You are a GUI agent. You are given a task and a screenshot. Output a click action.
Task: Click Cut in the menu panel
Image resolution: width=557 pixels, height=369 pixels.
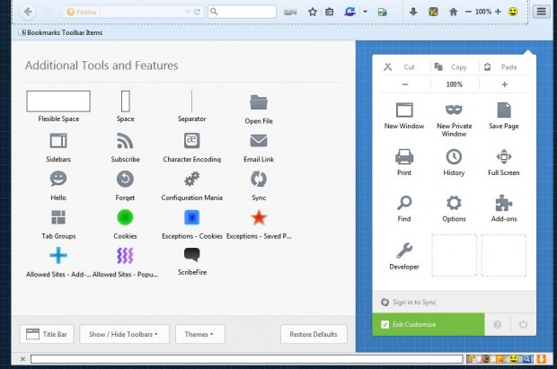pyautogui.click(x=404, y=66)
